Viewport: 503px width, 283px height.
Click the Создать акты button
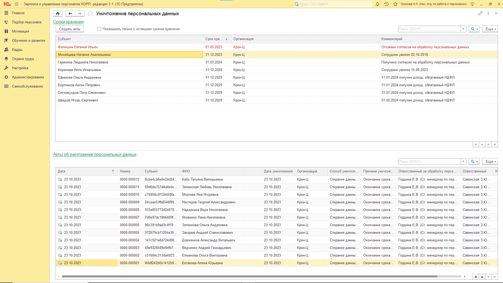[70, 29]
